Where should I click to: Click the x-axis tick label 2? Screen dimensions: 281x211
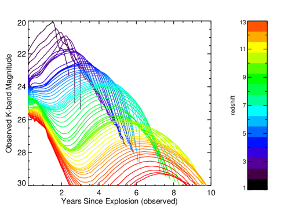[61, 192]
